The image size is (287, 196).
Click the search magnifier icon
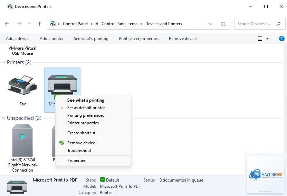pos(279,24)
